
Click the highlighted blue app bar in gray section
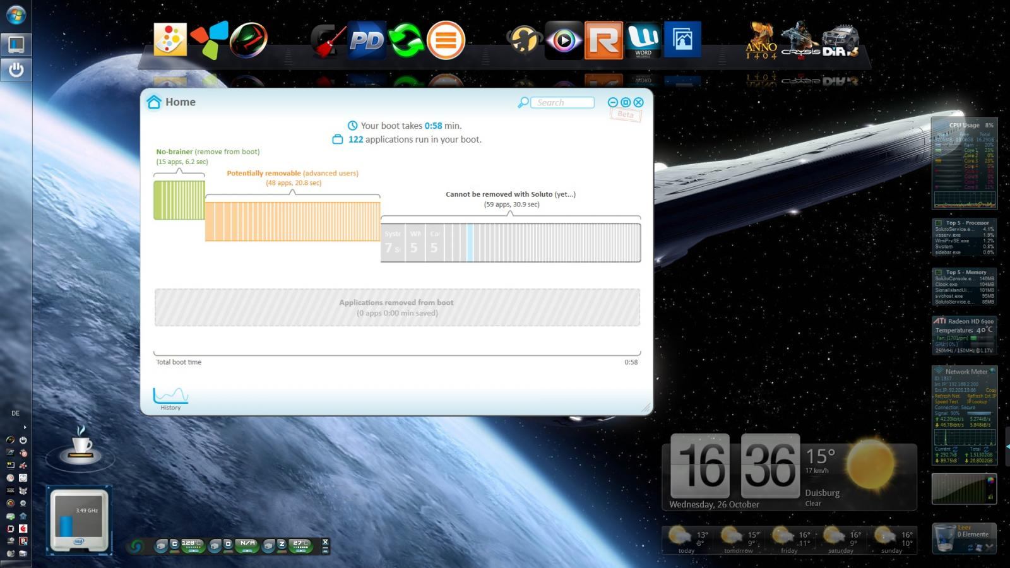click(470, 242)
